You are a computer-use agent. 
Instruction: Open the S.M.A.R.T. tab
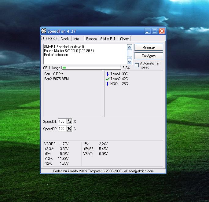108,39
